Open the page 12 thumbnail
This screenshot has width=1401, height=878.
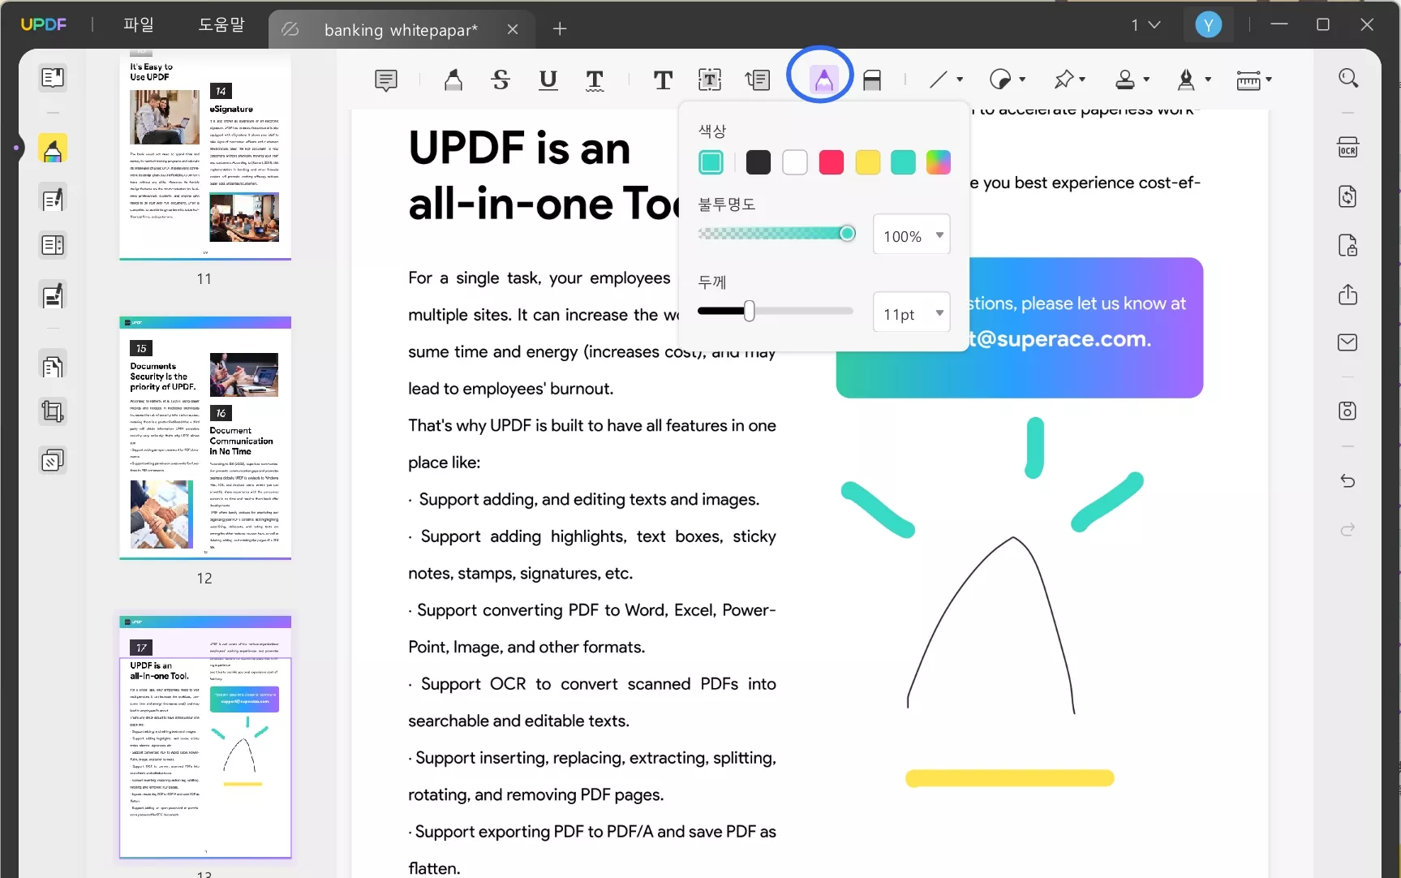click(x=205, y=438)
